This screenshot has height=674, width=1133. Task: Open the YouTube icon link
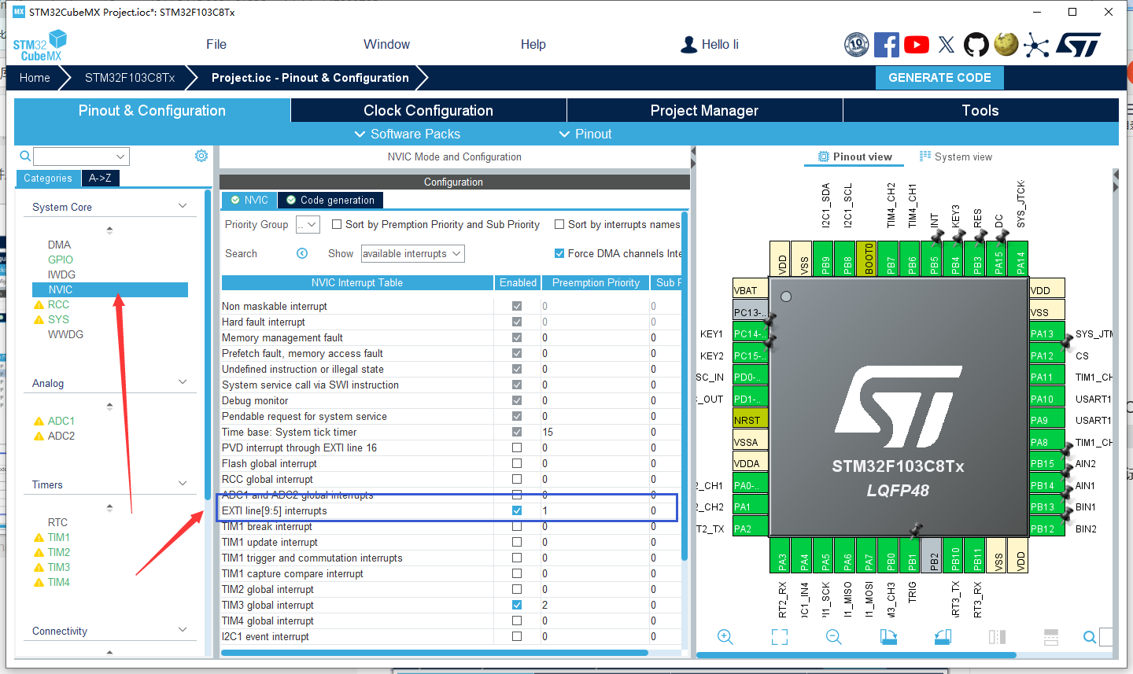[x=917, y=45]
